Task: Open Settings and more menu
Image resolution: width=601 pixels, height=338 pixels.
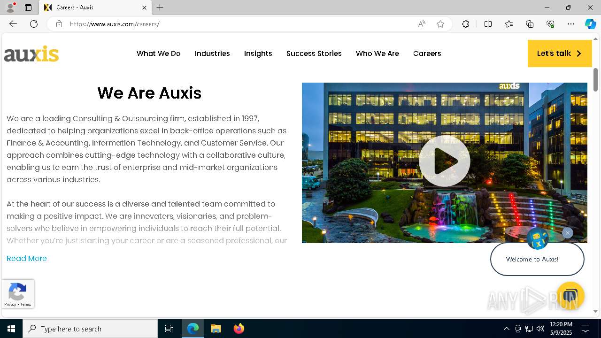Action: pyautogui.click(x=571, y=24)
